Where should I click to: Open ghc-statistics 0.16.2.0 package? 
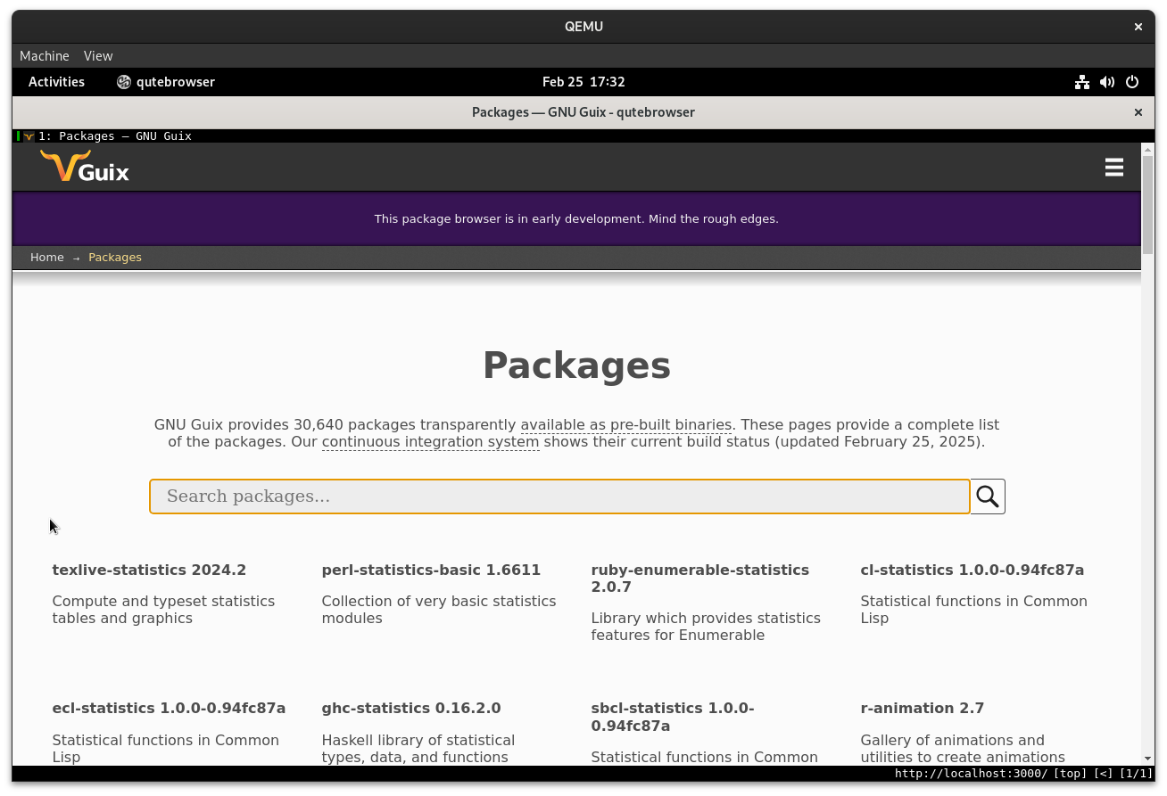click(x=411, y=709)
